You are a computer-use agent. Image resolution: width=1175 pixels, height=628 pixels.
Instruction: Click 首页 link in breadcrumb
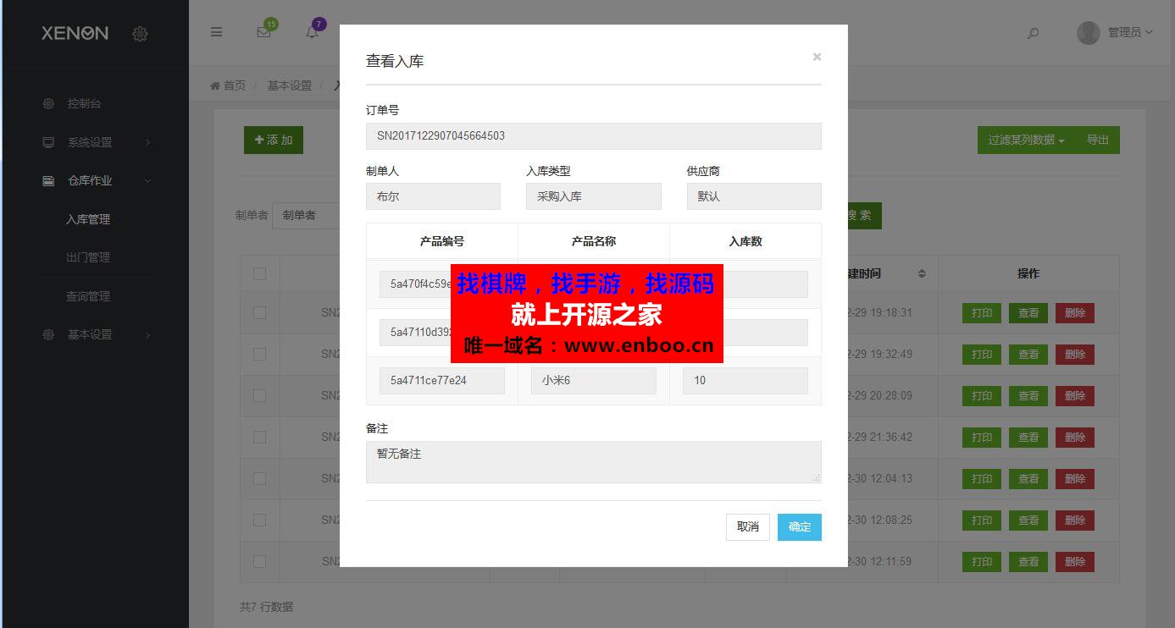[x=236, y=85]
